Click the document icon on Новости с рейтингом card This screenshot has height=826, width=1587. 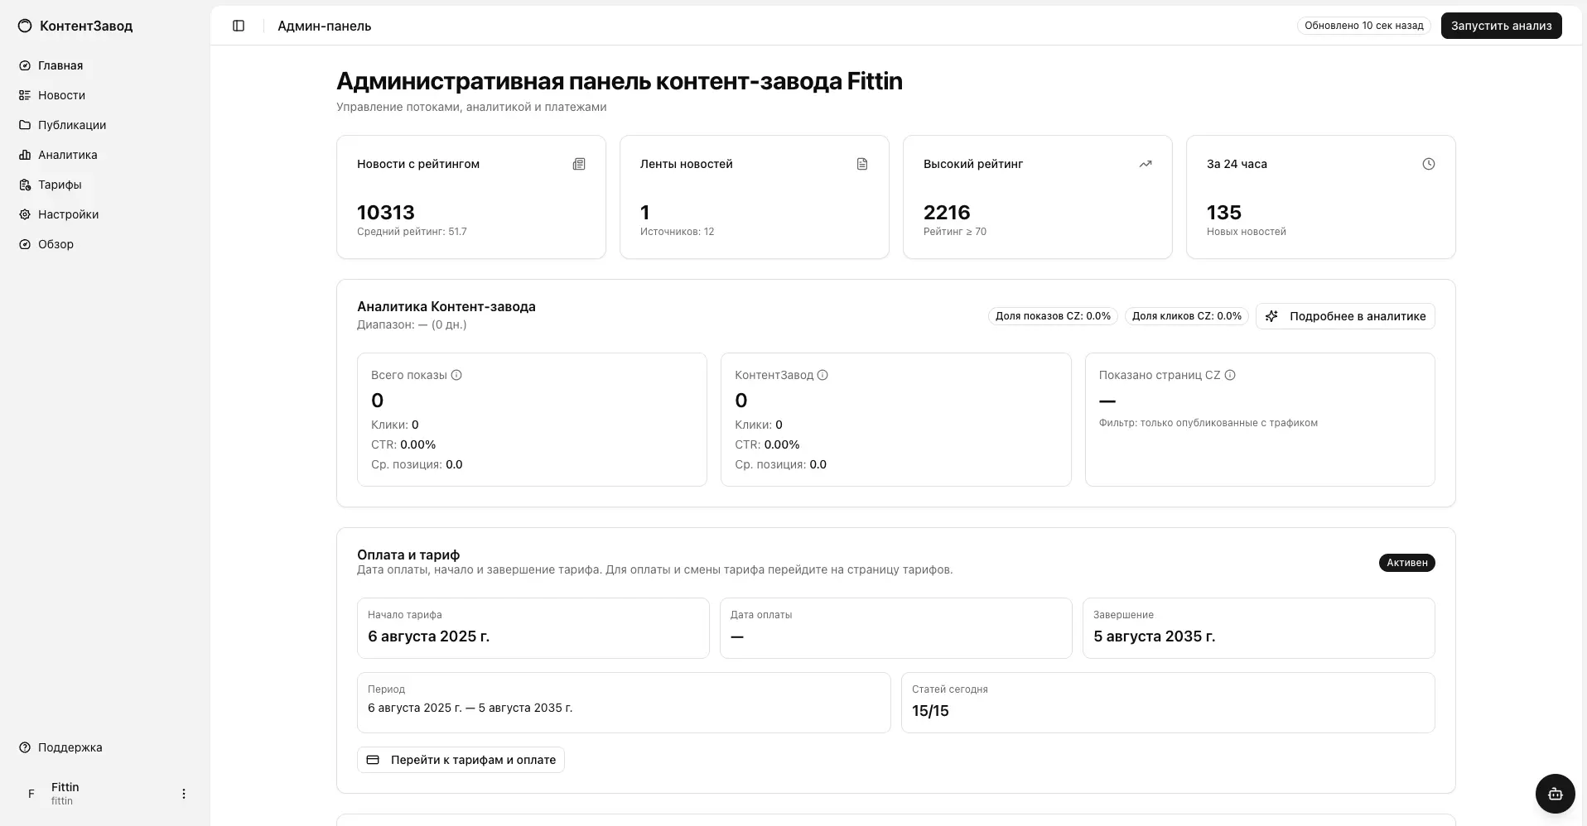point(579,164)
